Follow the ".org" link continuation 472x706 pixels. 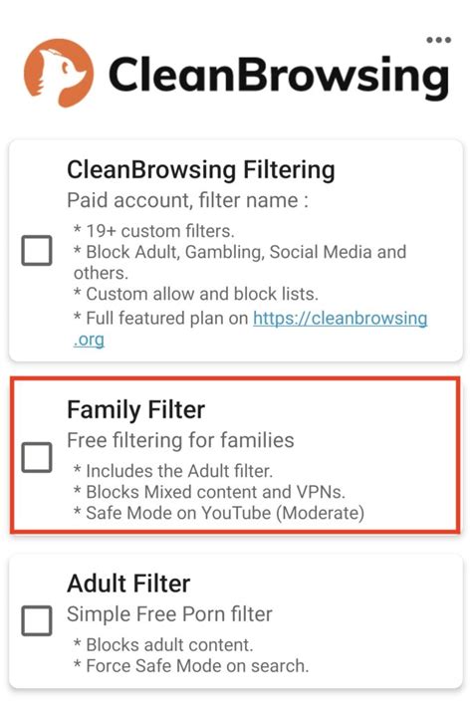coord(89,340)
